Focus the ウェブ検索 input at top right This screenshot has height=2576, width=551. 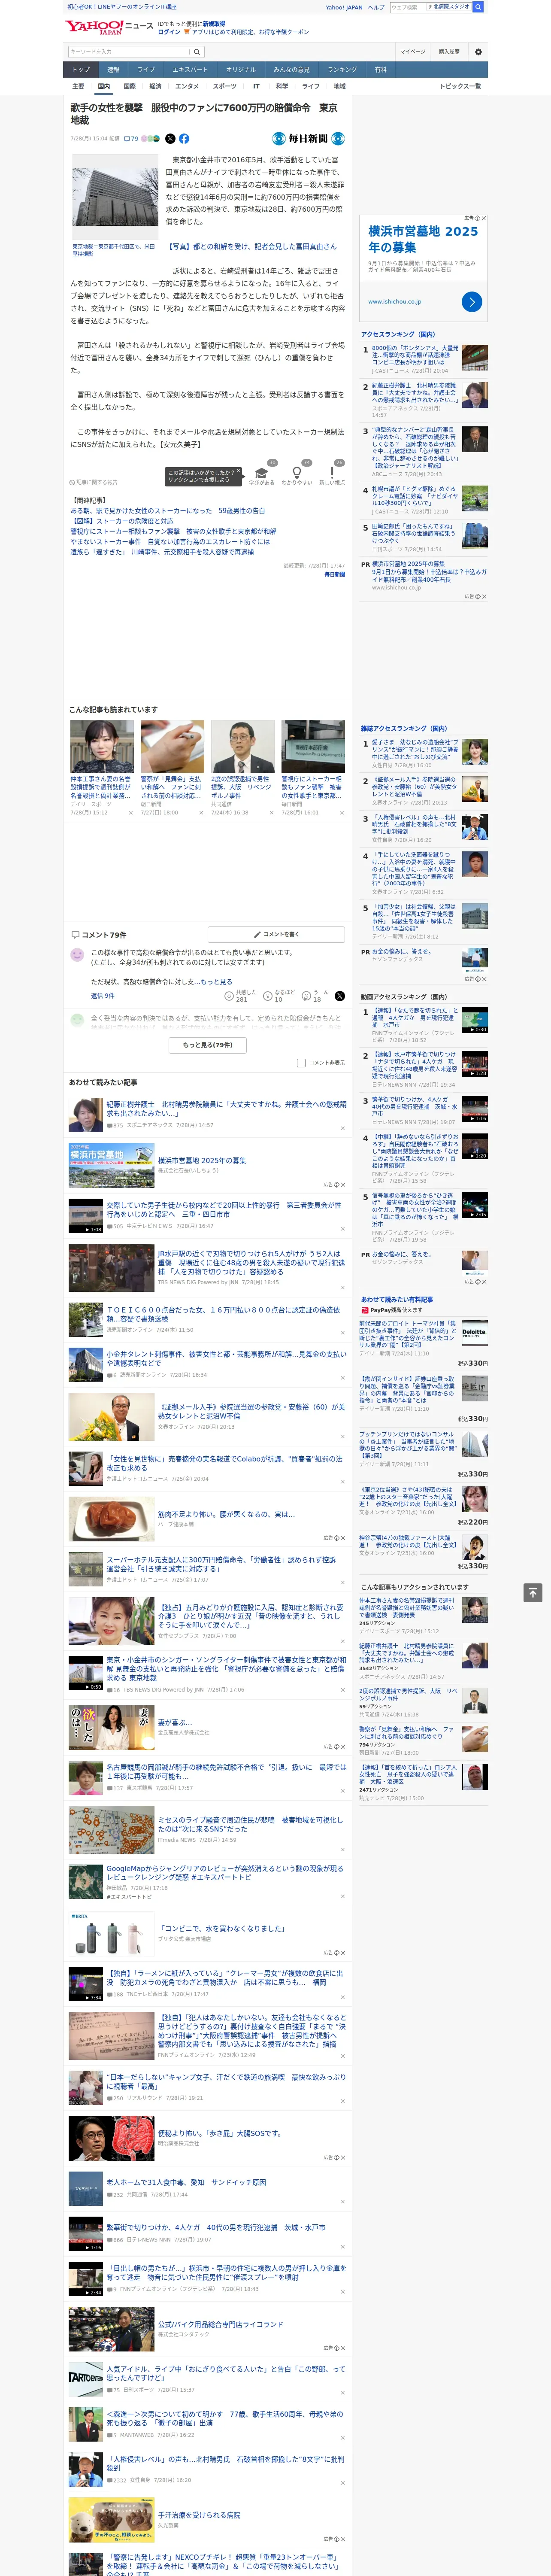408,7
